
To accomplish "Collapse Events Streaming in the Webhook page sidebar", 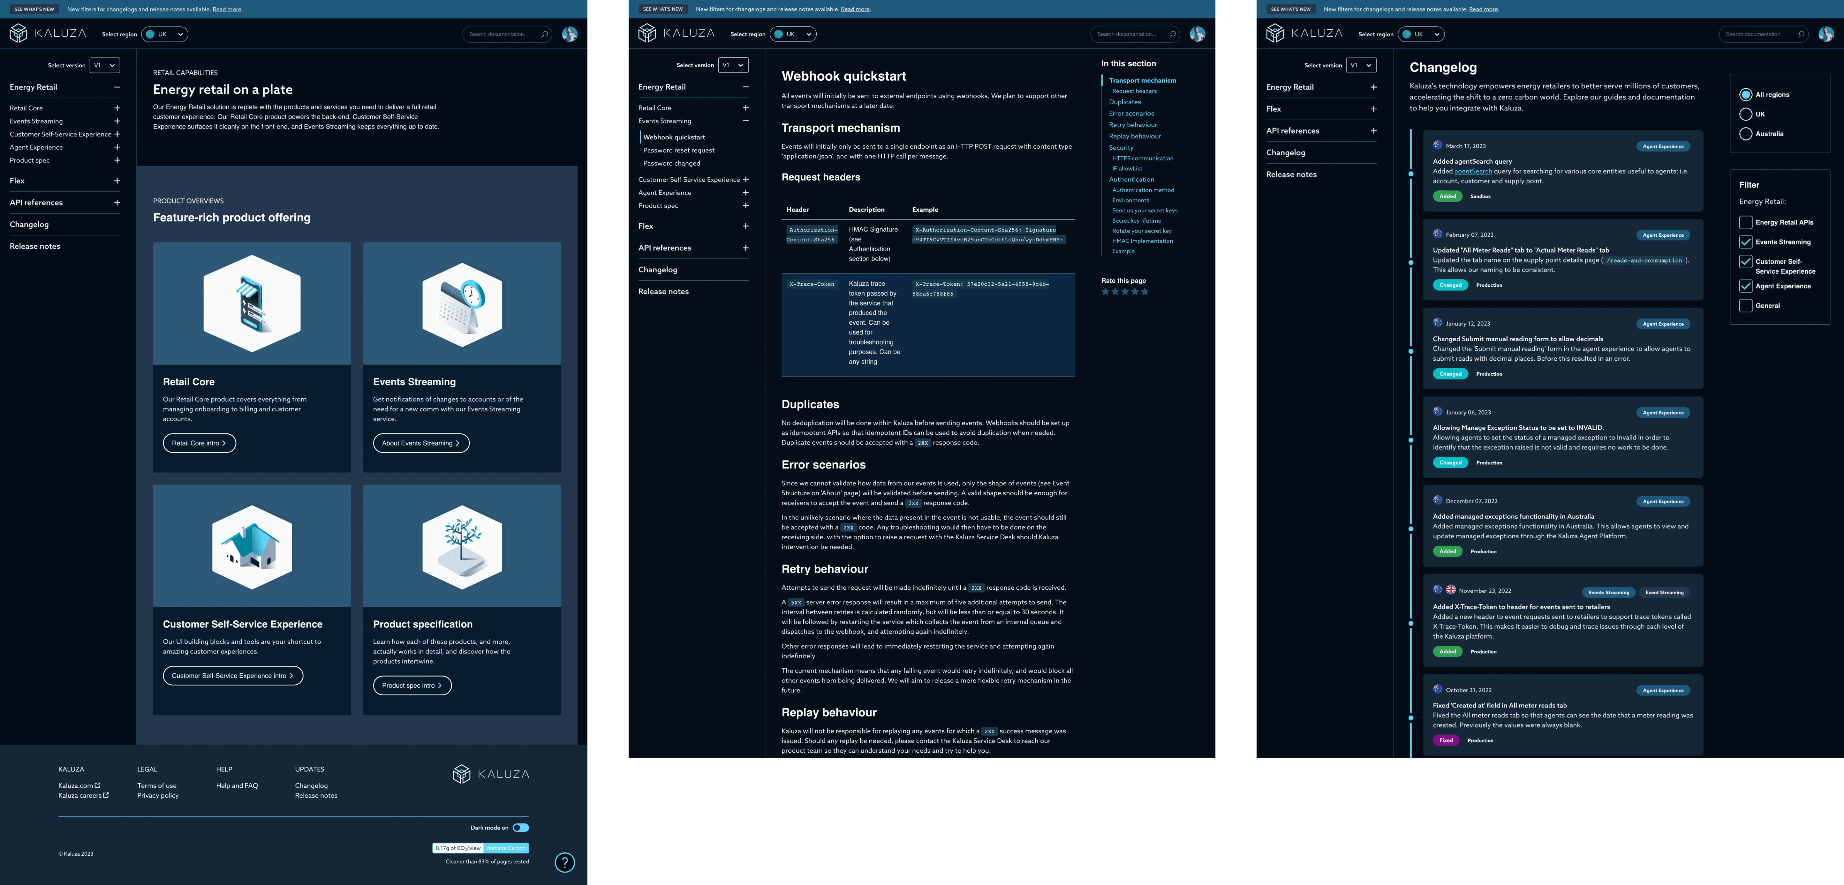I will (x=745, y=121).
